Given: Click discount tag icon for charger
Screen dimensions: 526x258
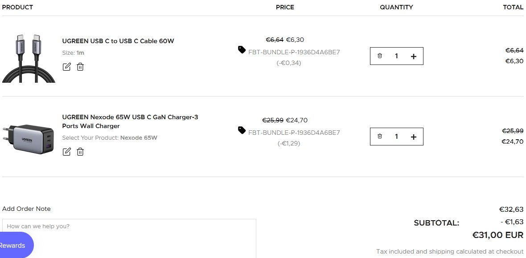Looking at the screenshot, I should (242, 130).
